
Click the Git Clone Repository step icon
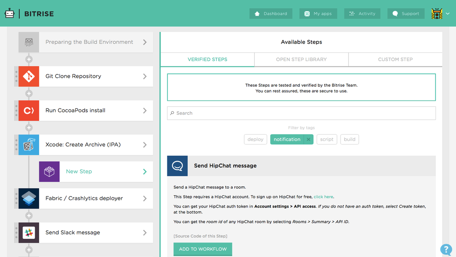tap(29, 76)
